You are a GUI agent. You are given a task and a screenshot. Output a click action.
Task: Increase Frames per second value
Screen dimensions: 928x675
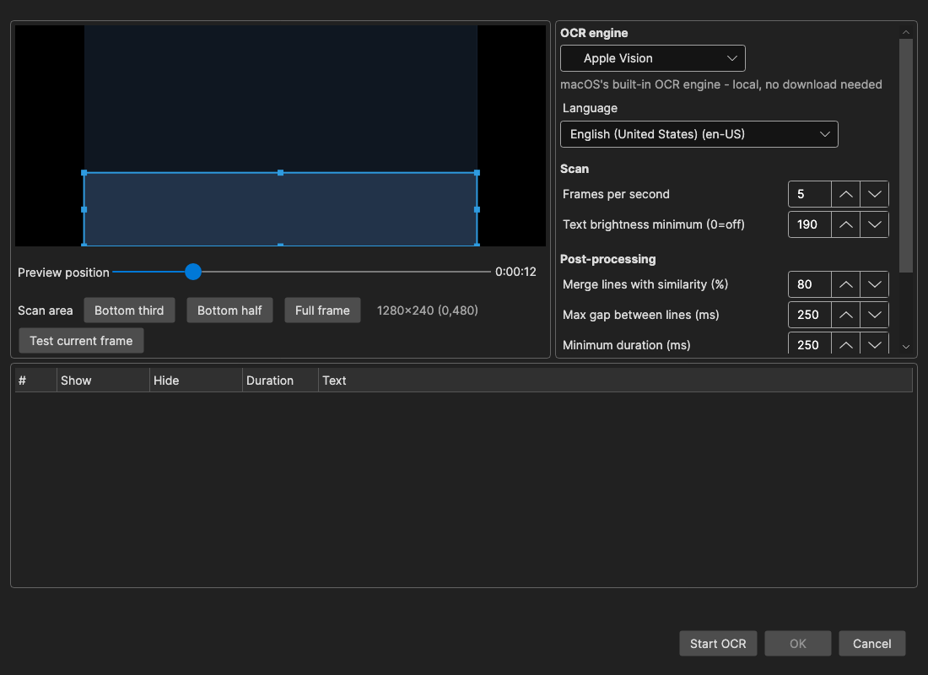845,194
